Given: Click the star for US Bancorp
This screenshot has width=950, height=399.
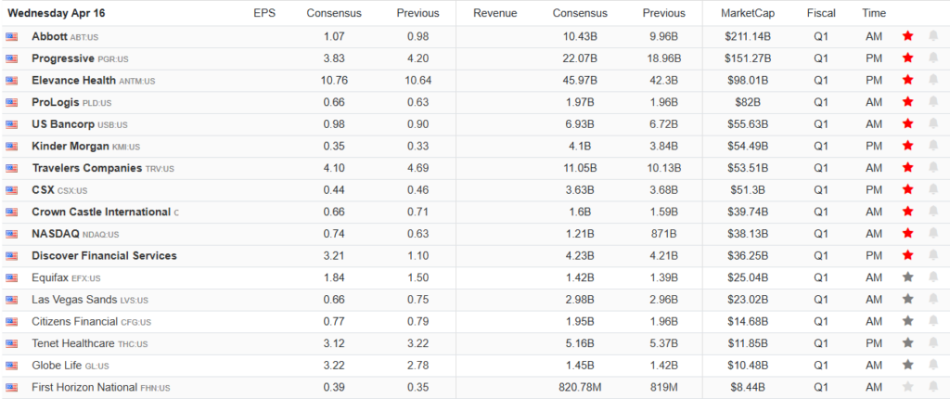Looking at the screenshot, I should (907, 123).
